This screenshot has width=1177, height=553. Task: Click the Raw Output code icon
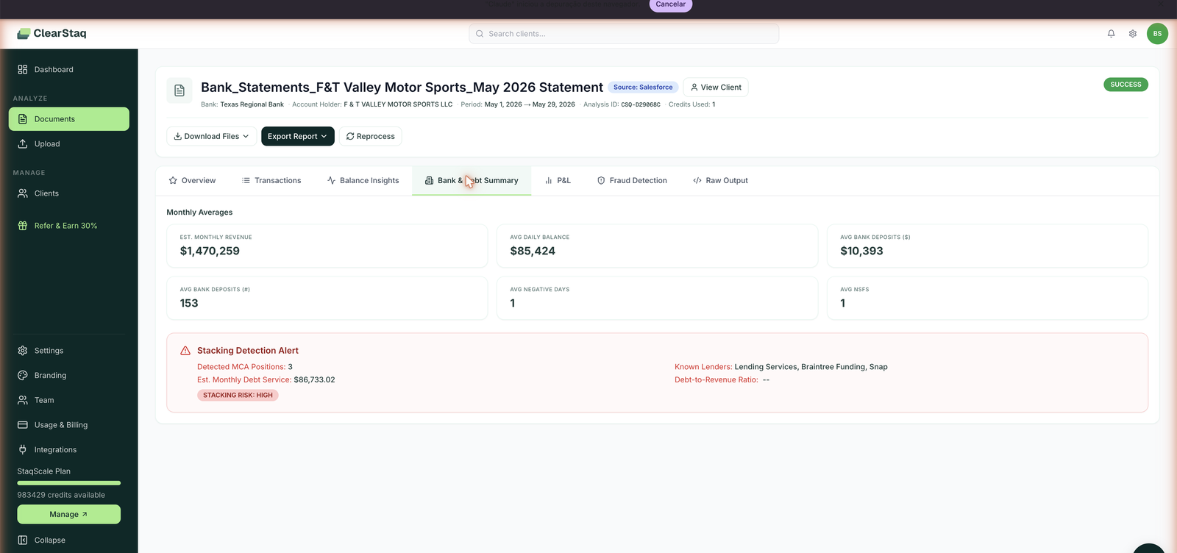[x=697, y=180]
